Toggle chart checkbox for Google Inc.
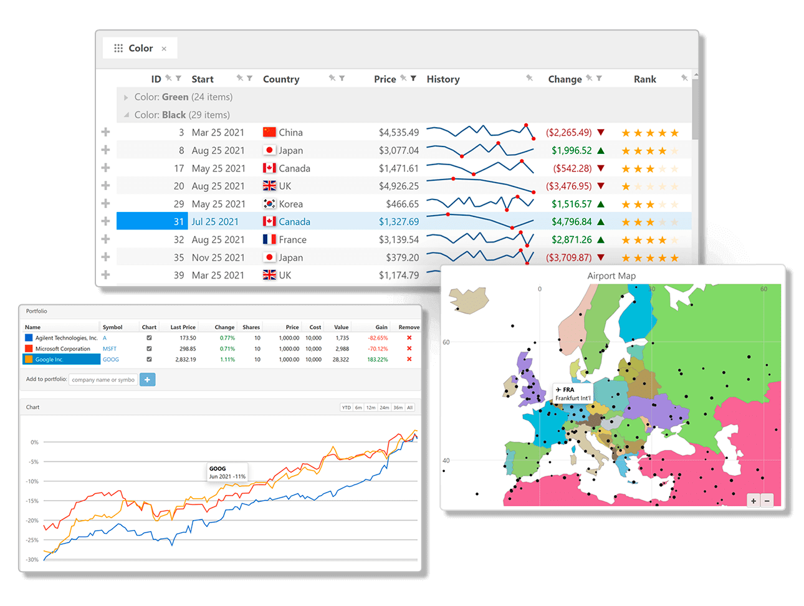This screenshot has width=804, height=606. pos(149,359)
